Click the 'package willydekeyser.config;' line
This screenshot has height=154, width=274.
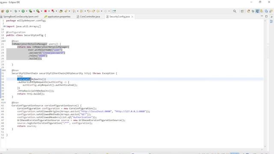(x=26, y=21)
